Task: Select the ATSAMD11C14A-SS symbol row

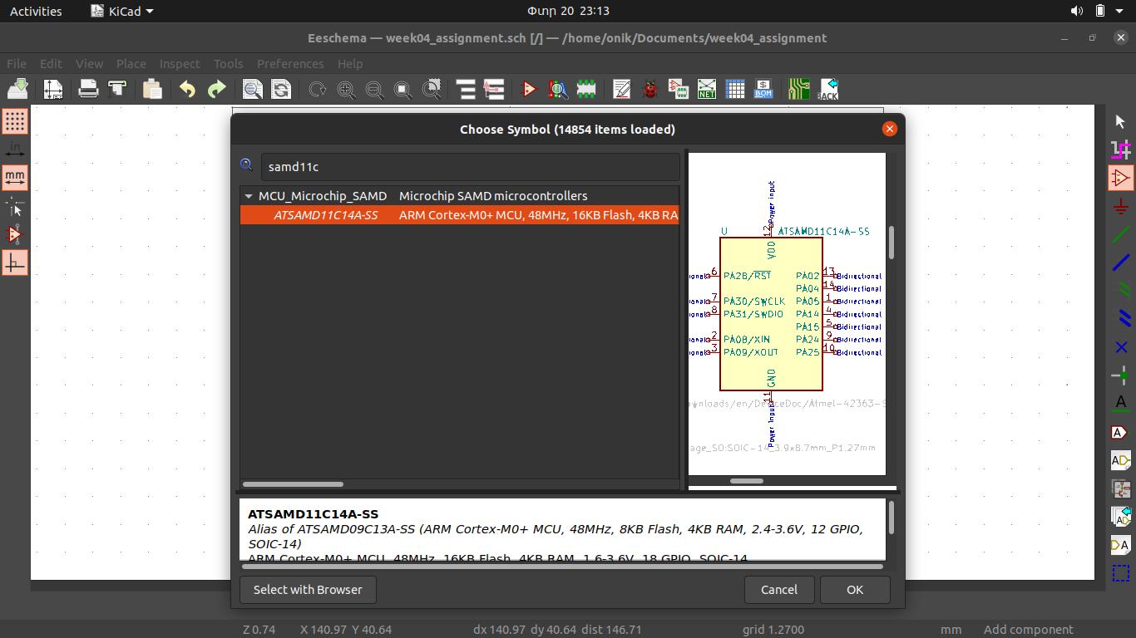Action: (460, 215)
